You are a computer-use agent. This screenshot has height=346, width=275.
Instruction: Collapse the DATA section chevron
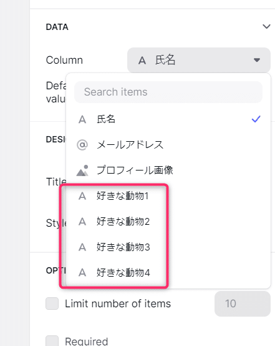coord(266,27)
